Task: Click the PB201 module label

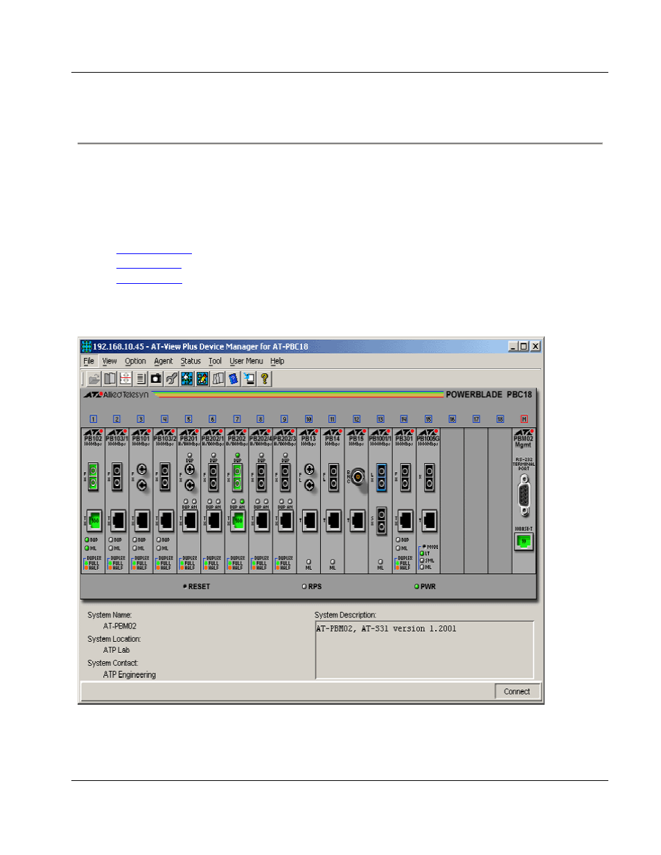Action: [x=188, y=438]
